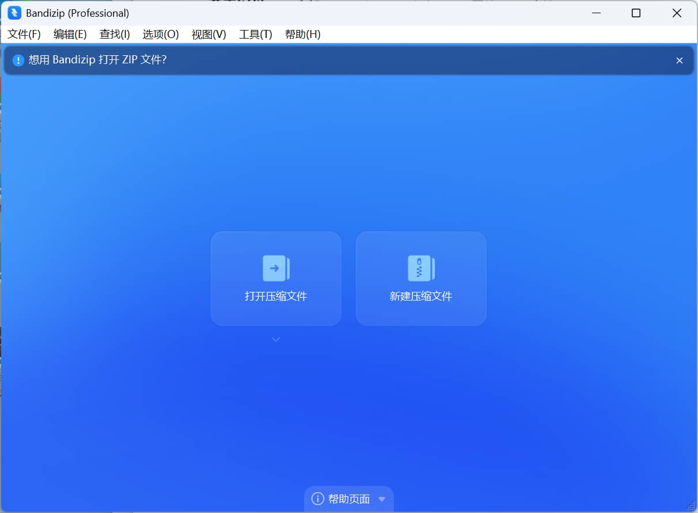Screen dimensions: 698x513
Task: Open the 视图(V) menu
Action: [x=208, y=34]
